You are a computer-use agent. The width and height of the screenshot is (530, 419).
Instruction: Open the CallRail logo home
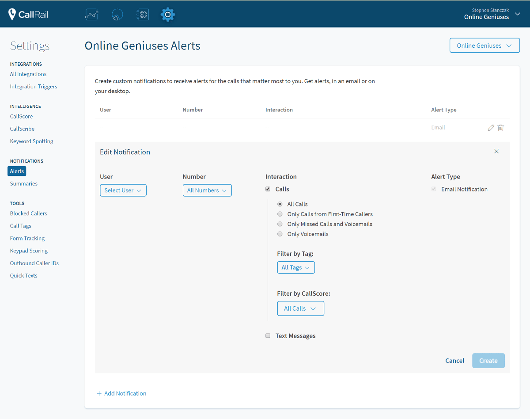coord(28,15)
